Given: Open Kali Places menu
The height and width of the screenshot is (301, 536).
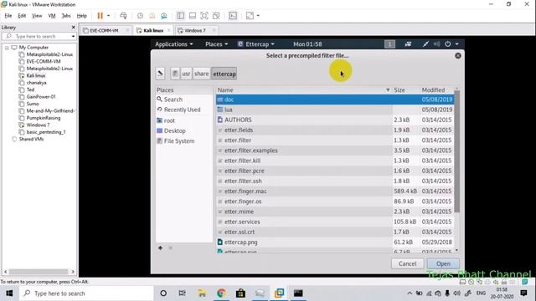Looking at the screenshot, I should coord(216,44).
